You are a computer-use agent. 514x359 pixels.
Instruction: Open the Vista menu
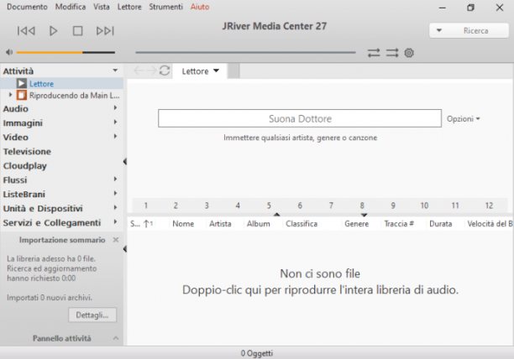click(x=102, y=7)
